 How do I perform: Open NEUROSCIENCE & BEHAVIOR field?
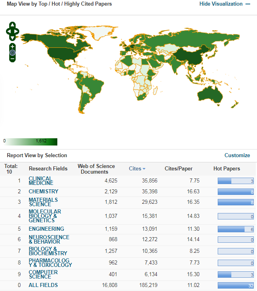(x=49, y=240)
